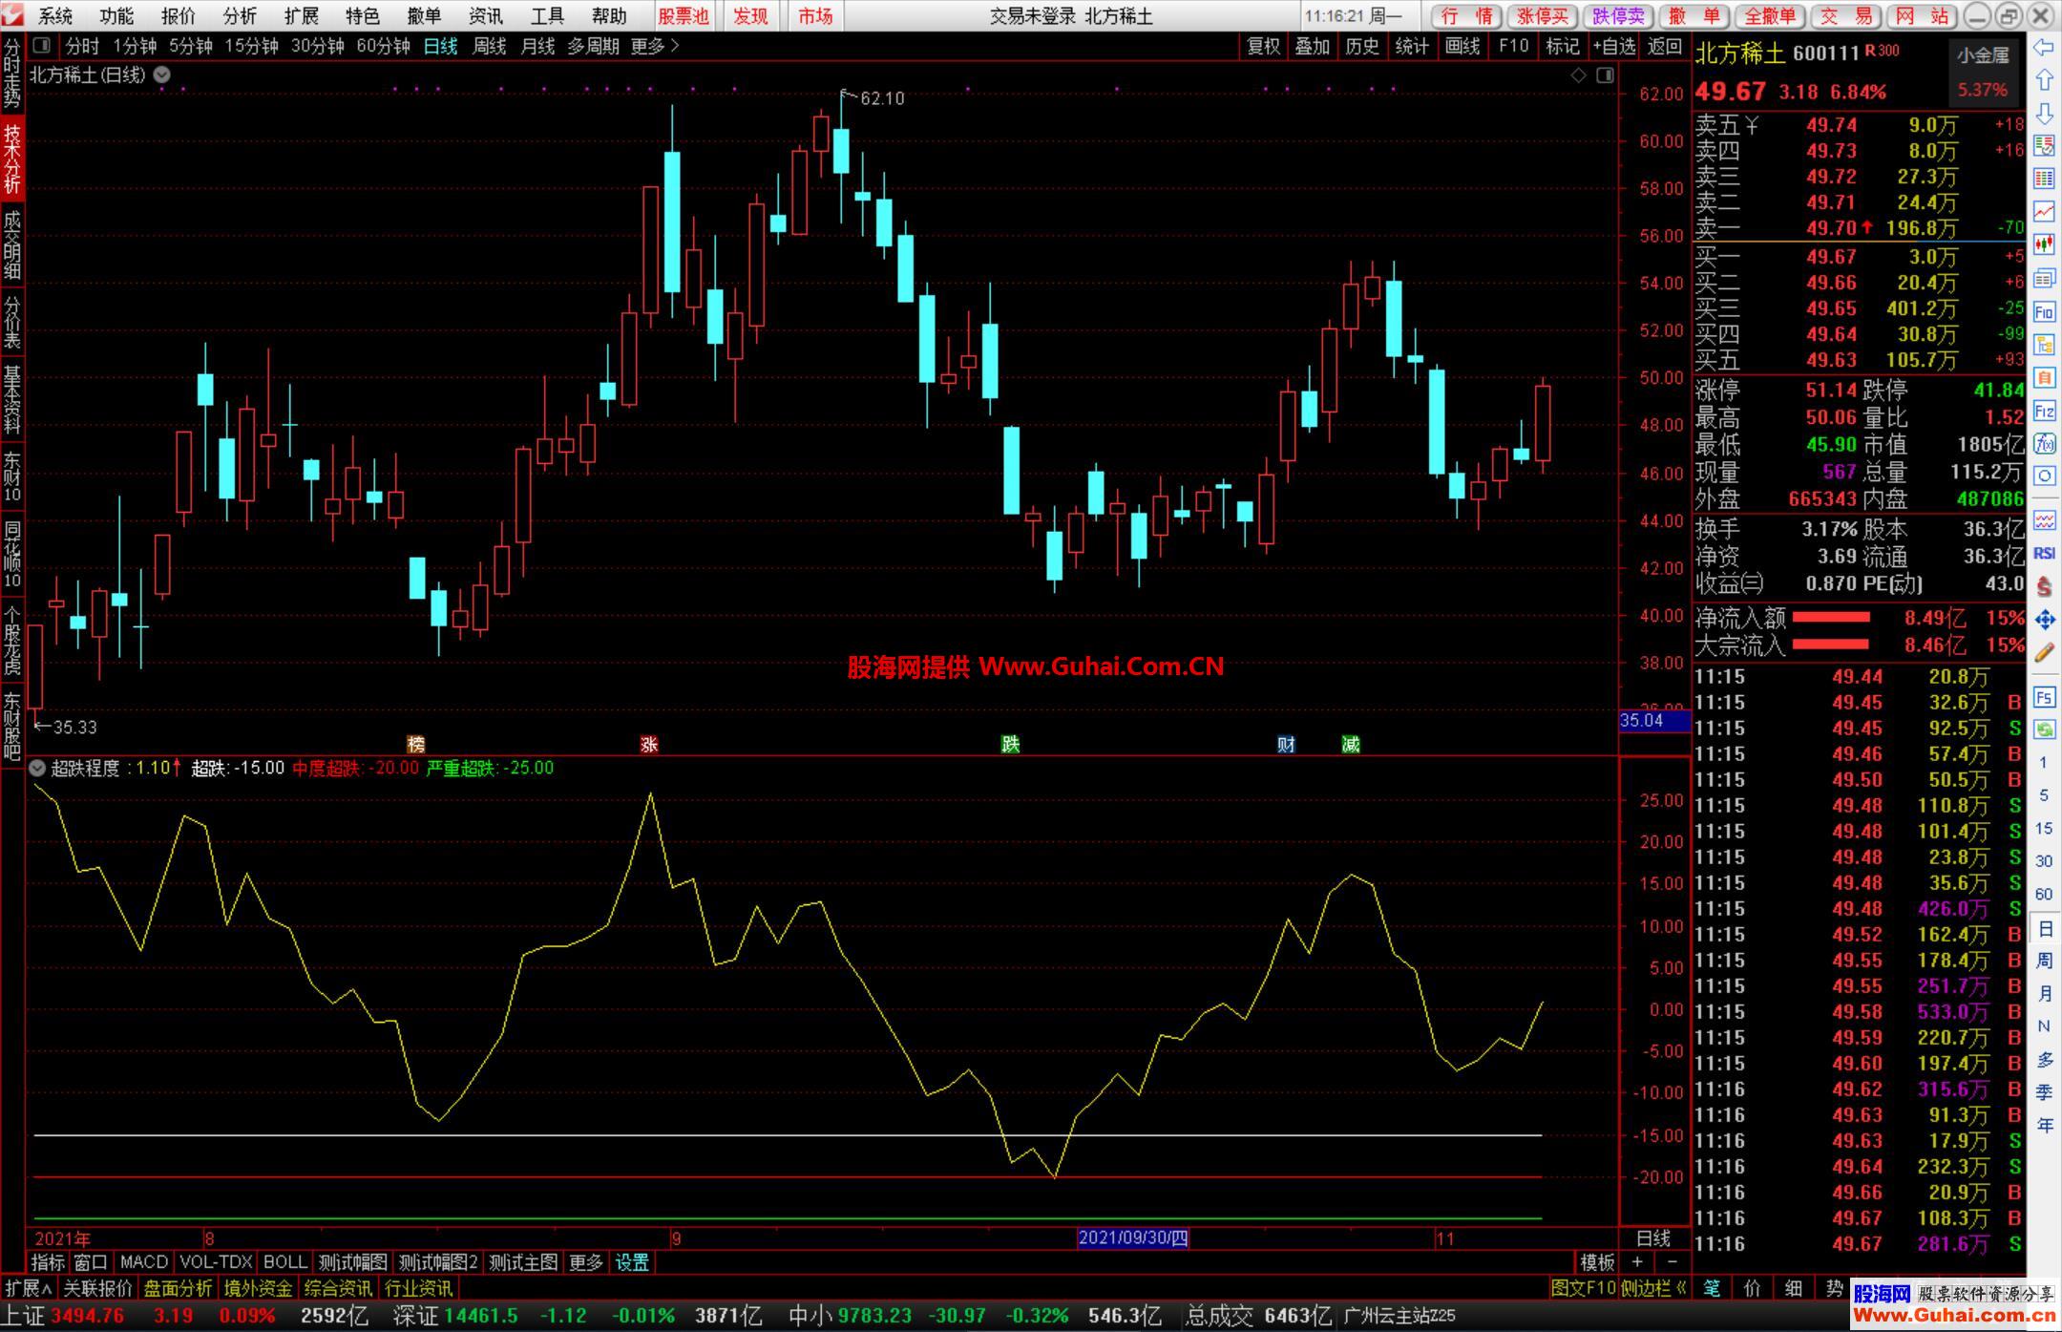Open 更多 in bottom indicator bar
2062x1332 pixels.
(586, 1262)
